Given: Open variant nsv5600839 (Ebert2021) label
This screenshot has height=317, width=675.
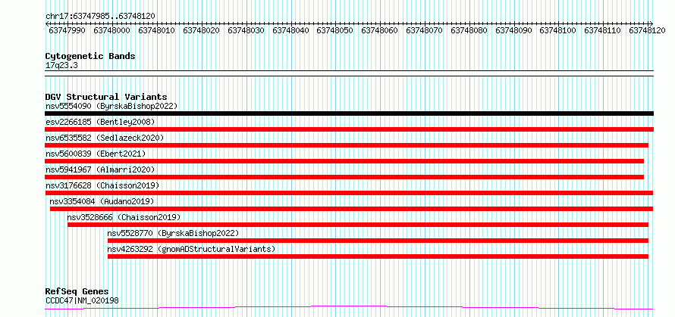Looking at the screenshot, I should (x=96, y=154).
